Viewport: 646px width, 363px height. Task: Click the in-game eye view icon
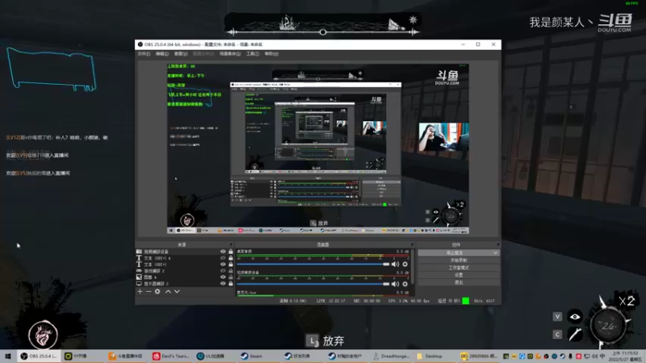[x=575, y=316]
